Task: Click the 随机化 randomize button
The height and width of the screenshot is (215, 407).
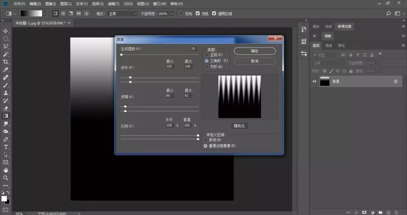Action: 240,126
